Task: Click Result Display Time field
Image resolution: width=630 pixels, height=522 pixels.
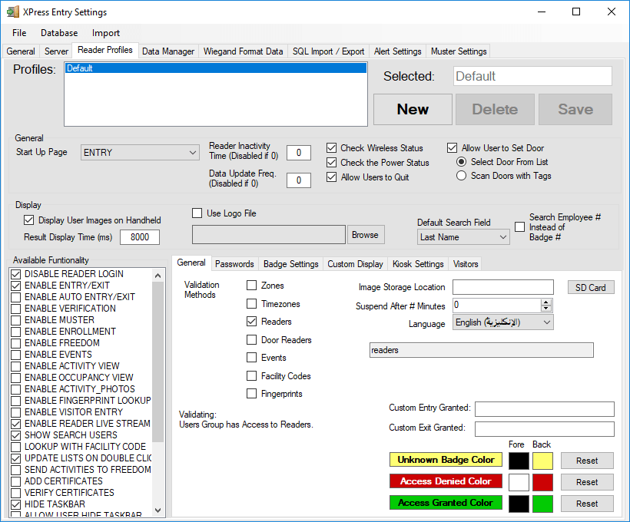Action: (140, 237)
